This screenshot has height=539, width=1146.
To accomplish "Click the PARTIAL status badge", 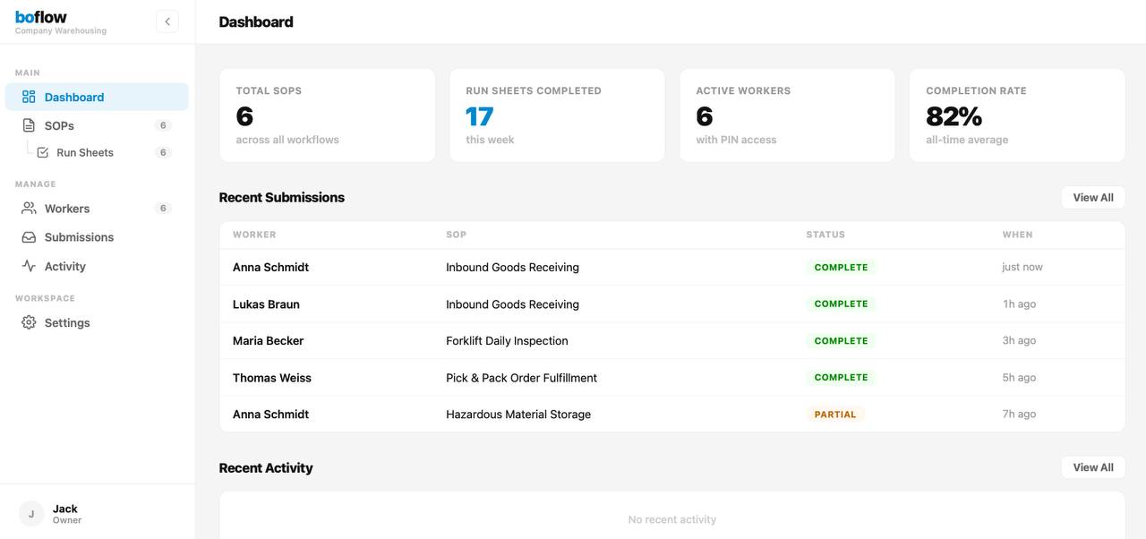I will pyautogui.click(x=835, y=414).
